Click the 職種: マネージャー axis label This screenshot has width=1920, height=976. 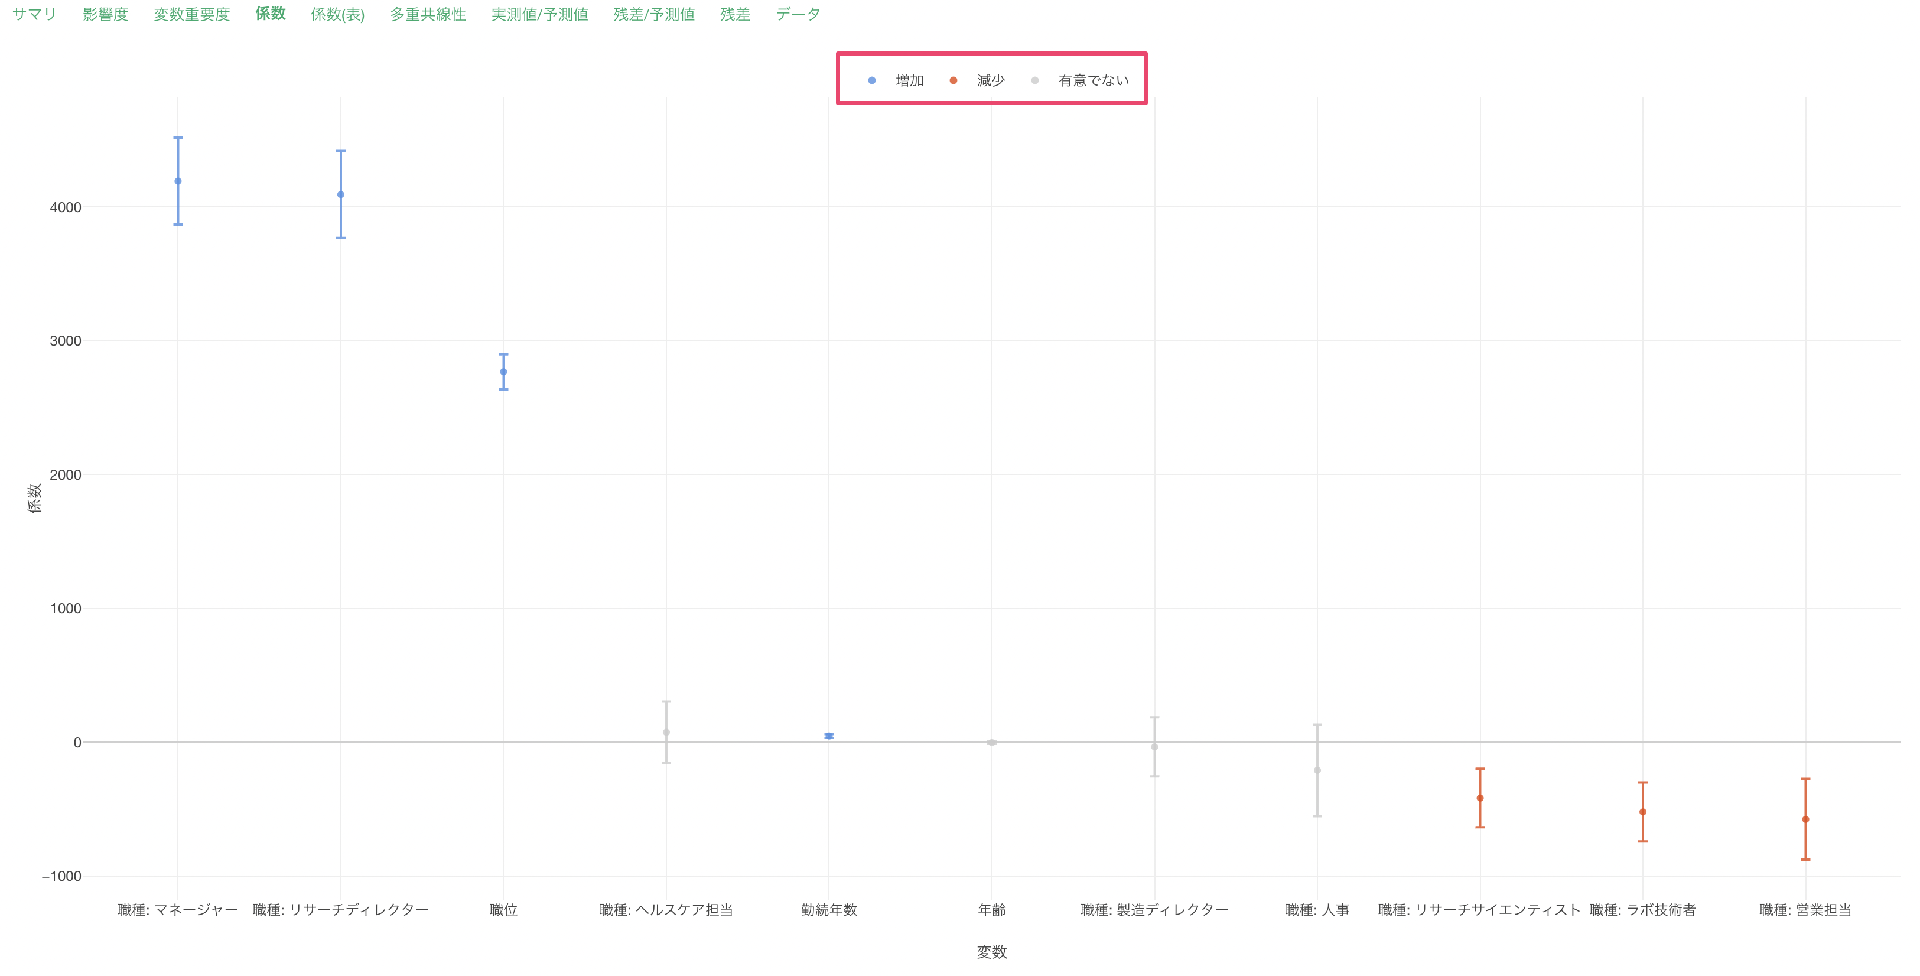(x=178, y=910)
